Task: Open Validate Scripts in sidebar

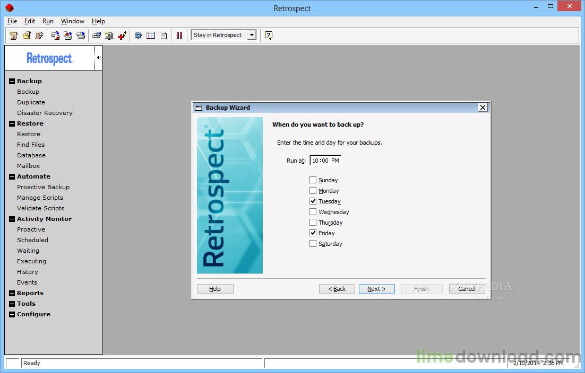Action: (x=41, y=208)
